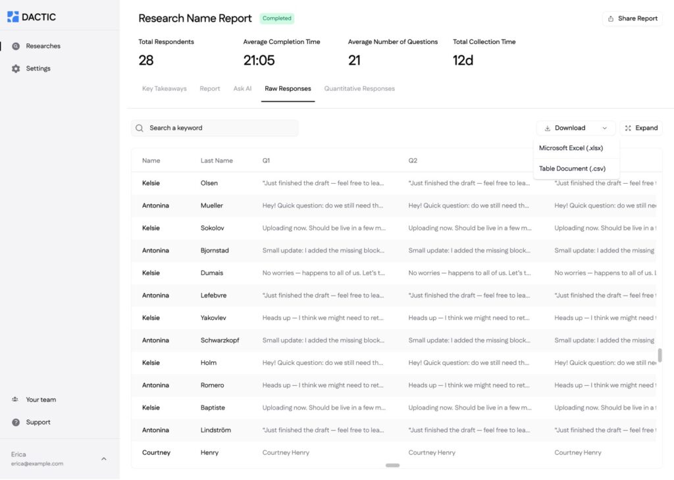Open Settings gear icon in sidebar
This screenshot has width=674, height=480.
pyautogui.click(x=16, y=68)
